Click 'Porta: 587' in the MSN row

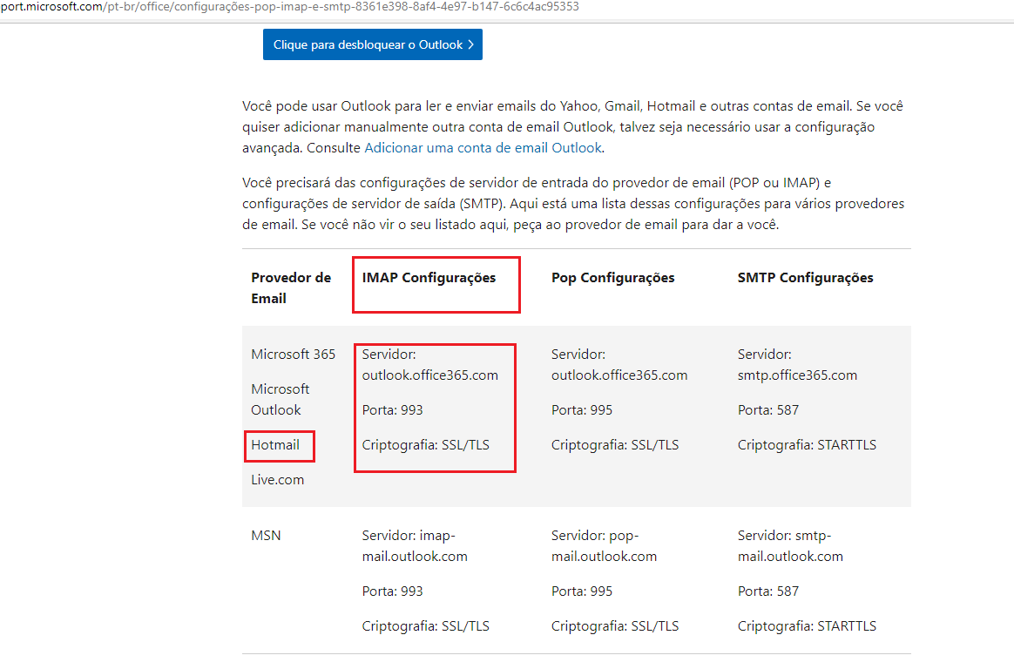click(x=768, y=591)
